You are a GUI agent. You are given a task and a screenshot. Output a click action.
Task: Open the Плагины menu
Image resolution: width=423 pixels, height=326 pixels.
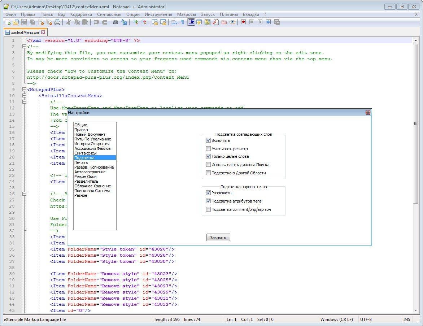point(229,14)
